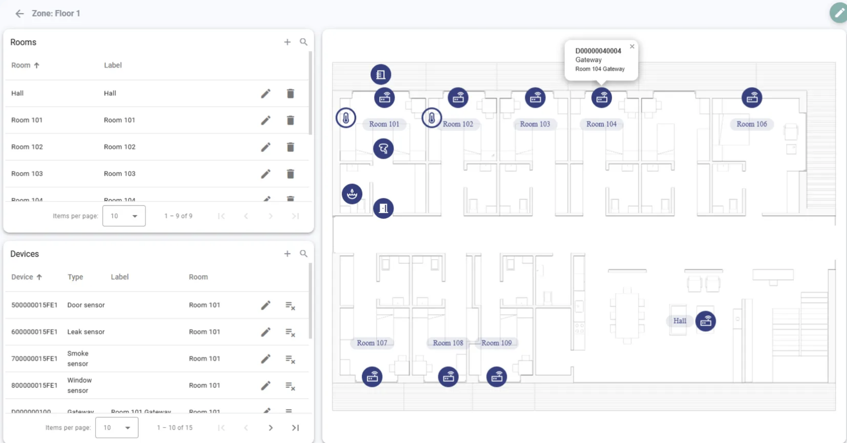Screen dimensions: 847x443
Task: Sort devices by the Type column
Action: coord(75,277)
